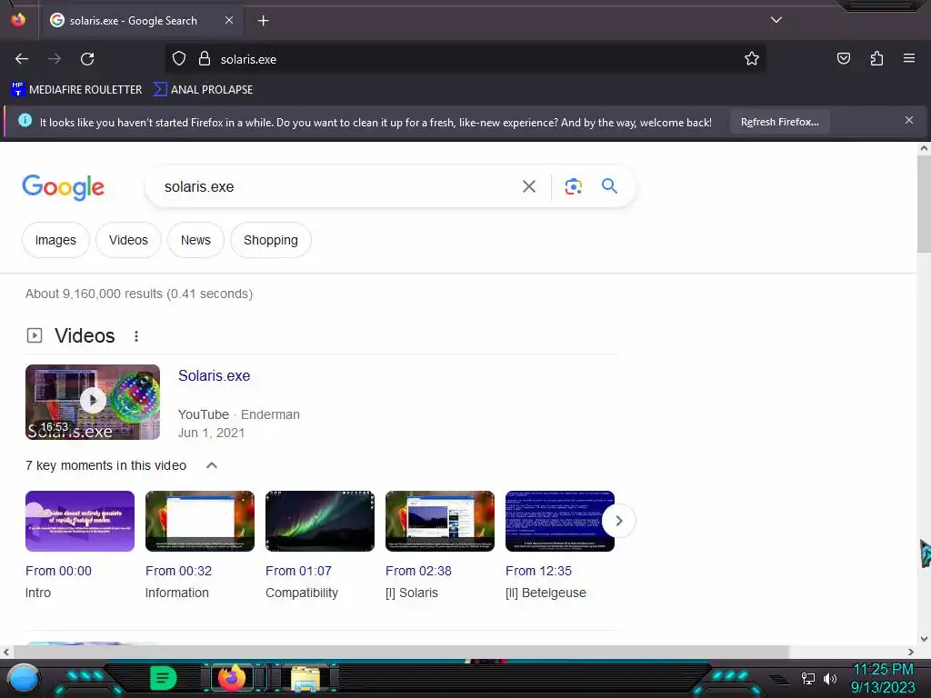This screenshot has width=931, height=698.
Task: Click the From 00:32 timestamp link
Action: click(179, 571)
